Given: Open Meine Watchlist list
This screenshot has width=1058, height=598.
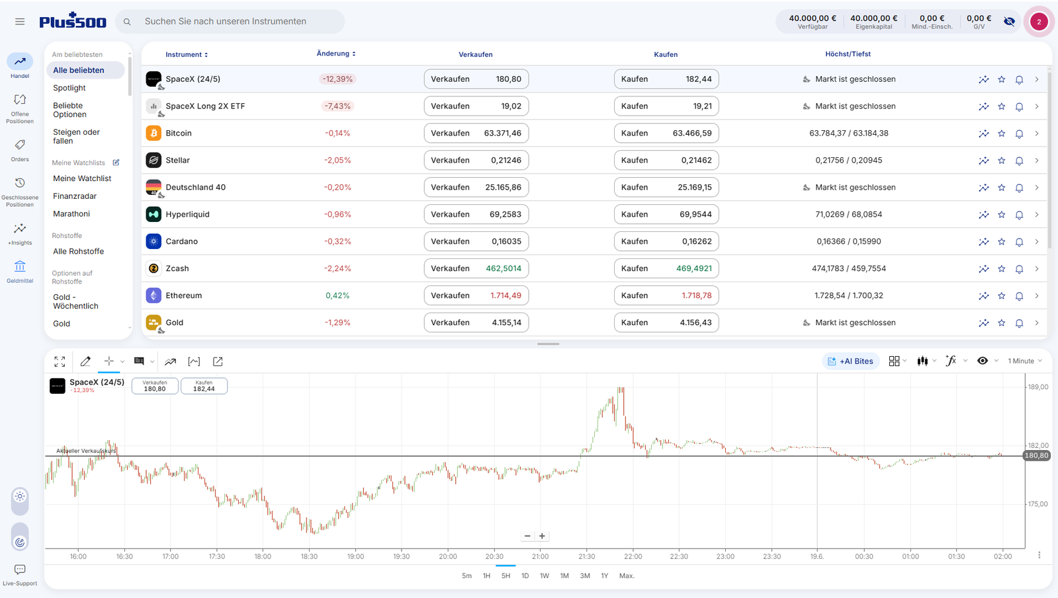Looking at the screenshot, I should [x=82, y=178].
